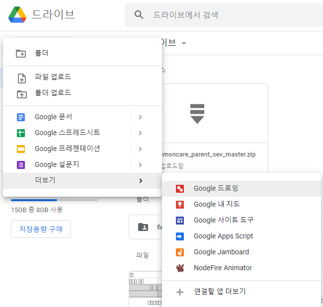Click the Google Docs blue icon
Screen dimensions: 323x307
(x=21, y=117)
